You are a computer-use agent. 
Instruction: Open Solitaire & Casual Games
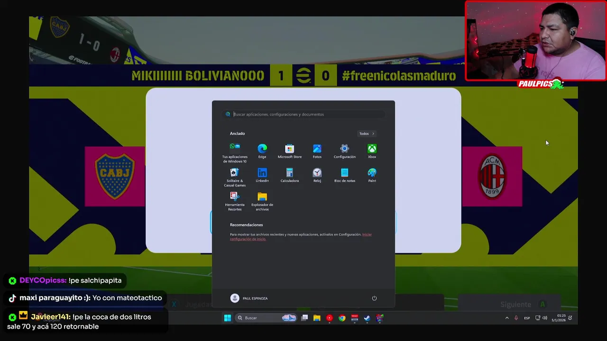235,177
